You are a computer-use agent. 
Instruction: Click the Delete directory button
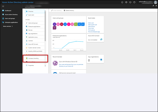tap(69, 11)
